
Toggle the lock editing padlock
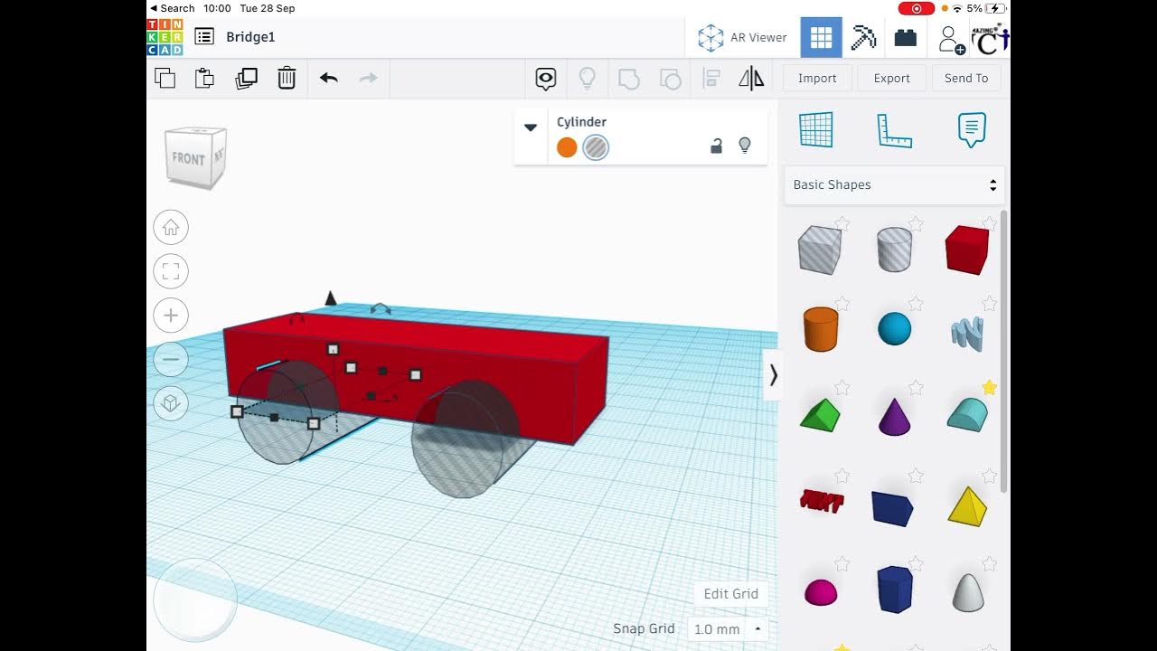716,146
